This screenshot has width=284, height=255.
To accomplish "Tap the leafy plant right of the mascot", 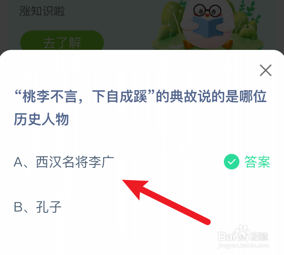I will [246, 22].
